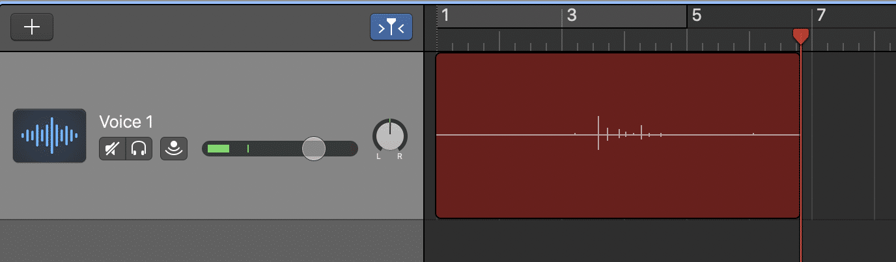Select the Voice 1 waveform track icon

tap(49, 136)
